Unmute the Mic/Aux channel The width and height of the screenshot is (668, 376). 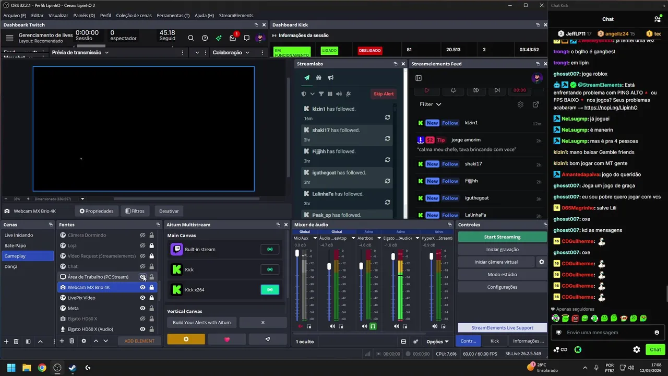[x=301, y=326]
